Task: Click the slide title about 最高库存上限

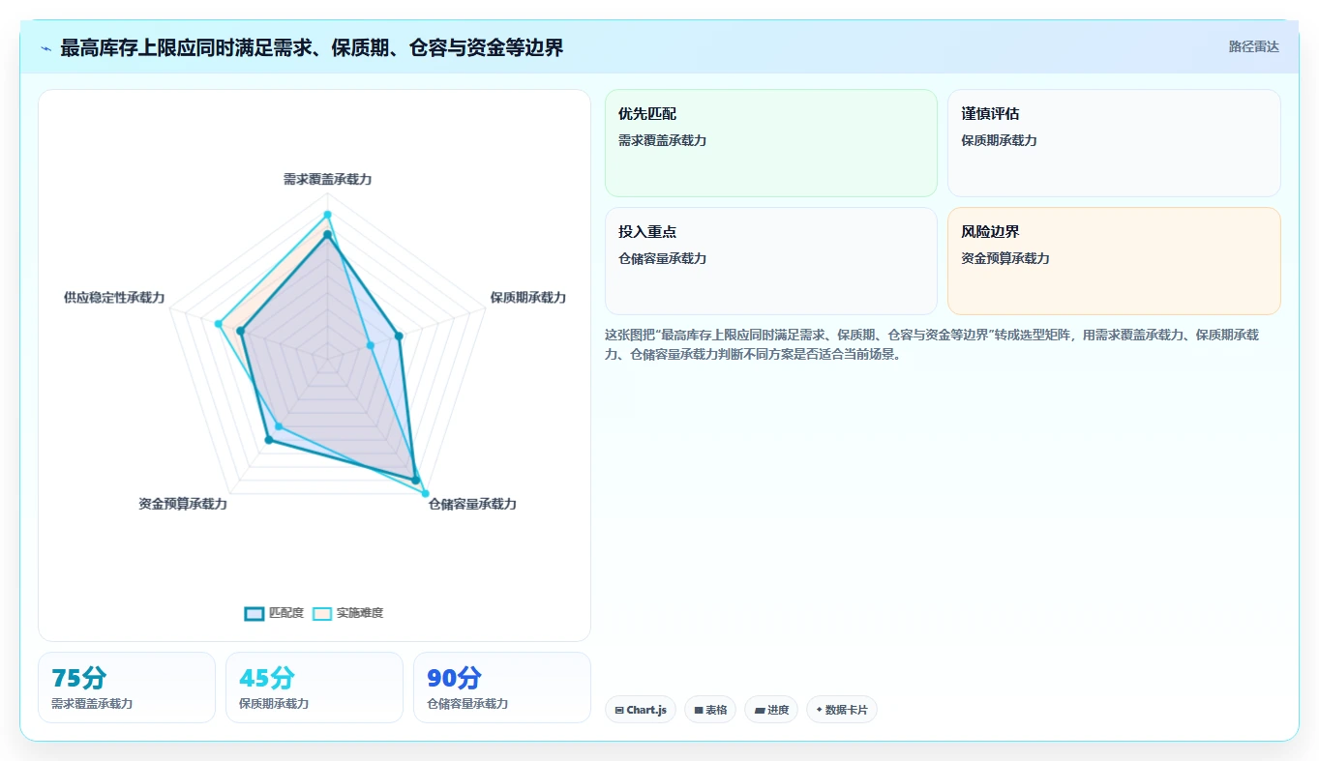Action: pyautogui.click(x=312, y=47)
